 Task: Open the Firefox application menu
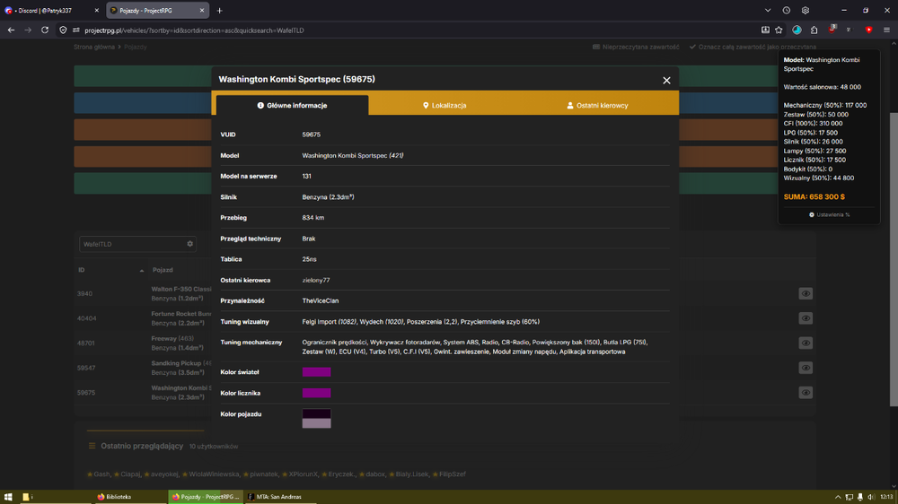886,30
